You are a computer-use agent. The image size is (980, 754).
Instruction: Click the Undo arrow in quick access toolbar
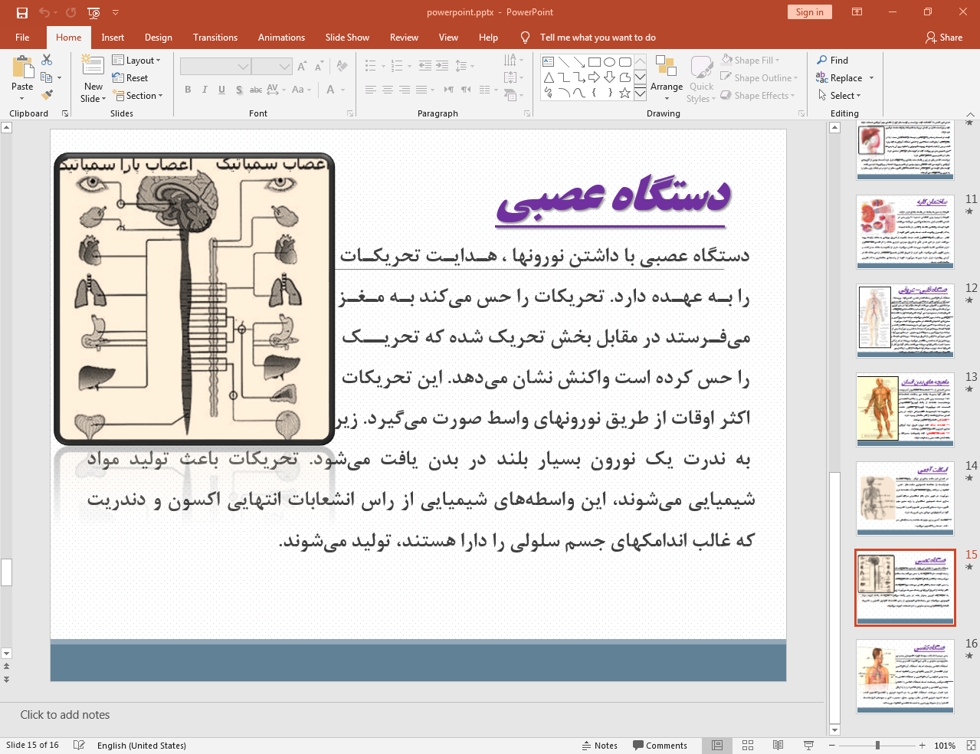click(x=44, y=12)
